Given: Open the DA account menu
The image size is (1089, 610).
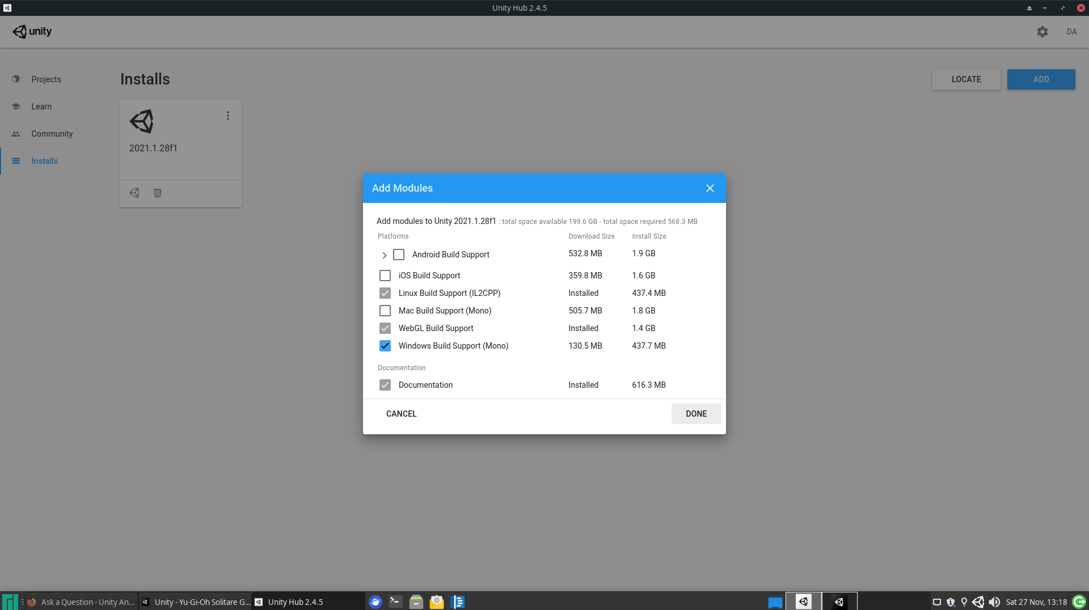Looking at the screenshot, I should (1071, 32).
